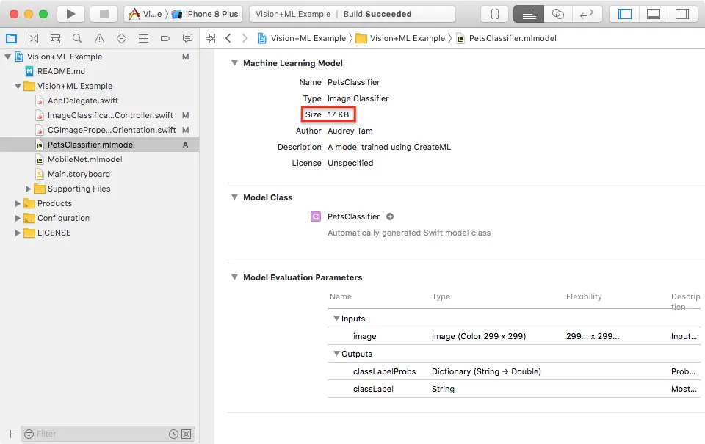Go forward in editor history

click(x=245, y=39)
